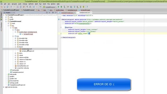Expand External Libraries node
Screen dimensions: 167x94
click(4, 87)
